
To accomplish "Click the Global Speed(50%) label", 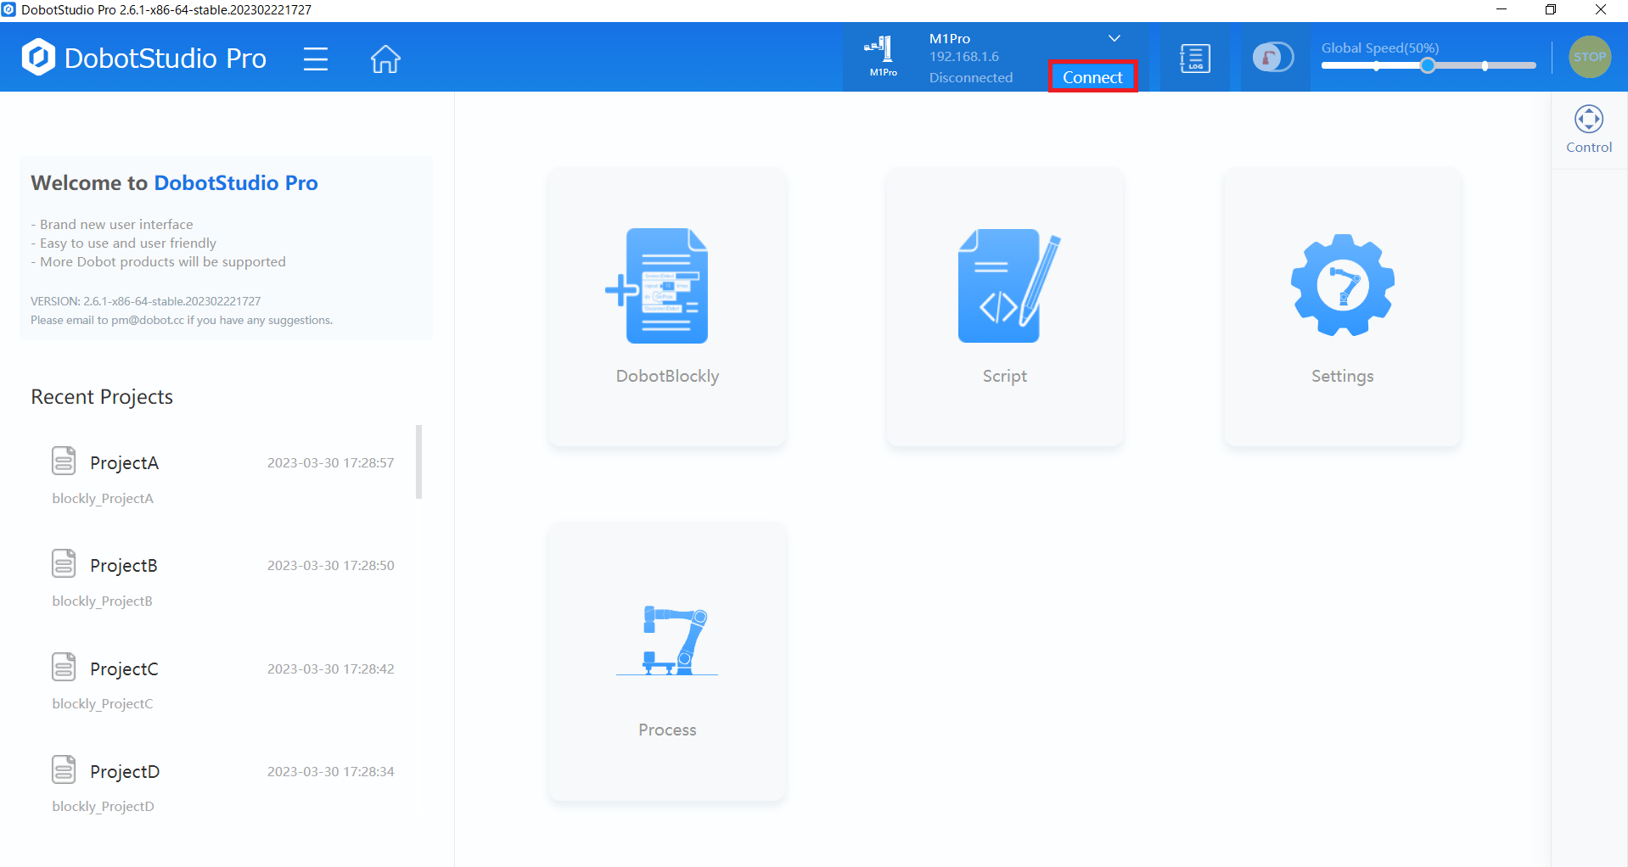I will (1380, 48).
